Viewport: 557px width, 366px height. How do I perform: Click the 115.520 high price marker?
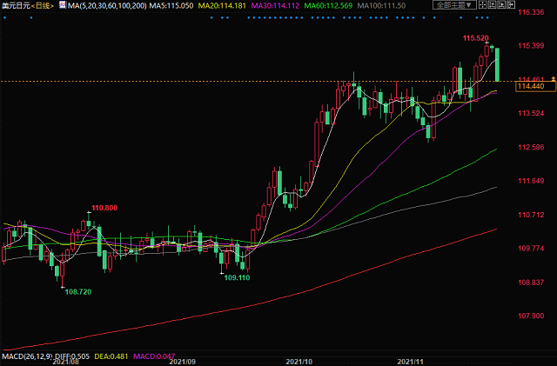[x=475, y=38]
